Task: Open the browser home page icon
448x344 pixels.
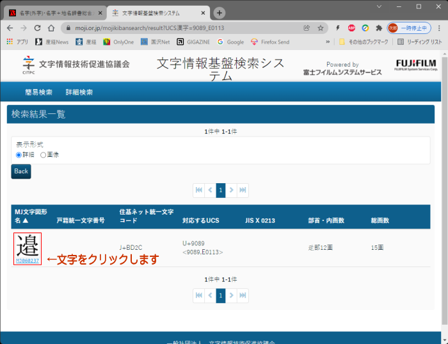Action: 51,28
